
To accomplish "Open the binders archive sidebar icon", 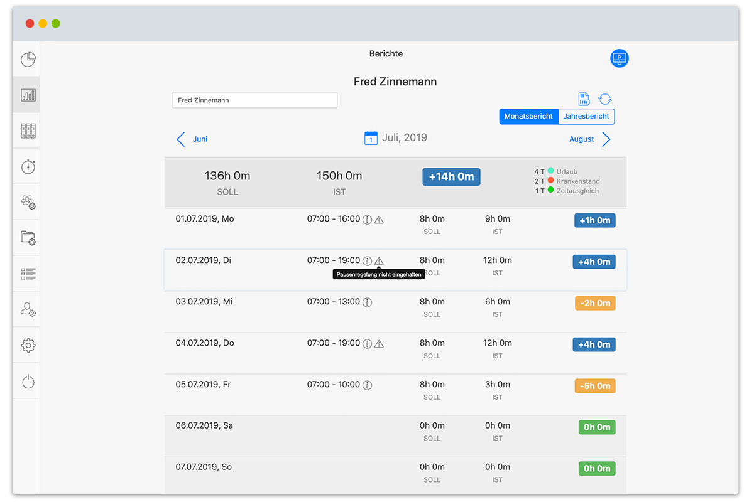I will coord(28,131).
